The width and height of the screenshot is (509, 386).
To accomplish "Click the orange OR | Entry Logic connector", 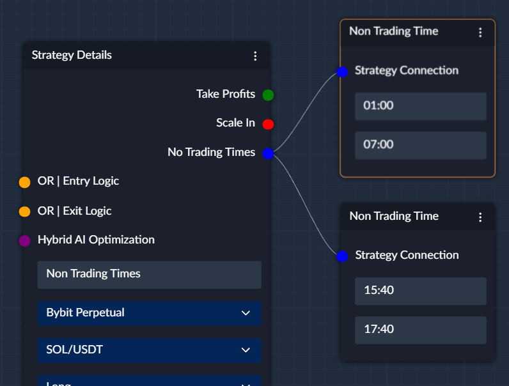I will [x=25, y=182].
